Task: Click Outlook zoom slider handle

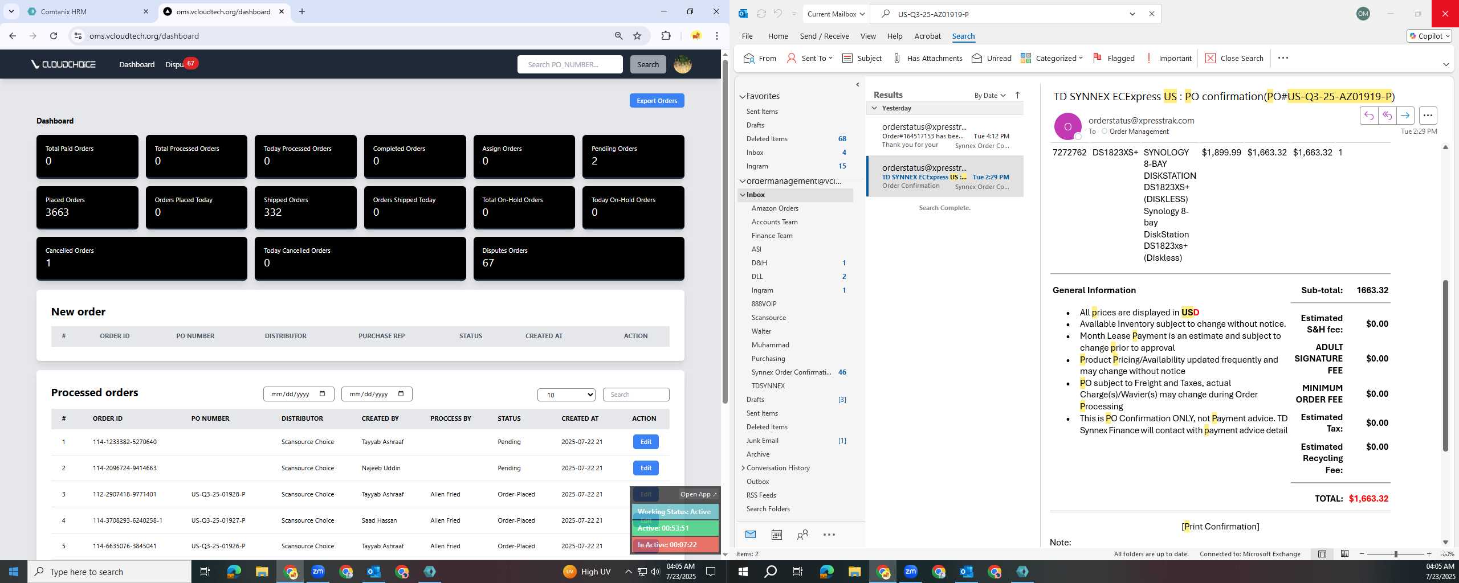Action: tap(1396, 554)
